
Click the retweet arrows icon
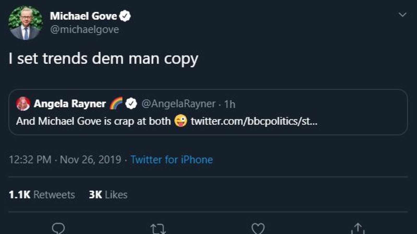(x=158, y=229)
